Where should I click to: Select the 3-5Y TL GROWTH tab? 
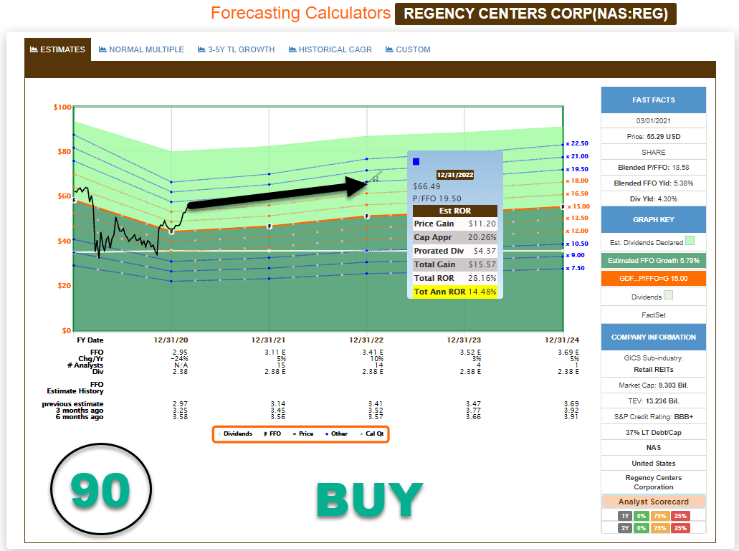coord(236,49)
